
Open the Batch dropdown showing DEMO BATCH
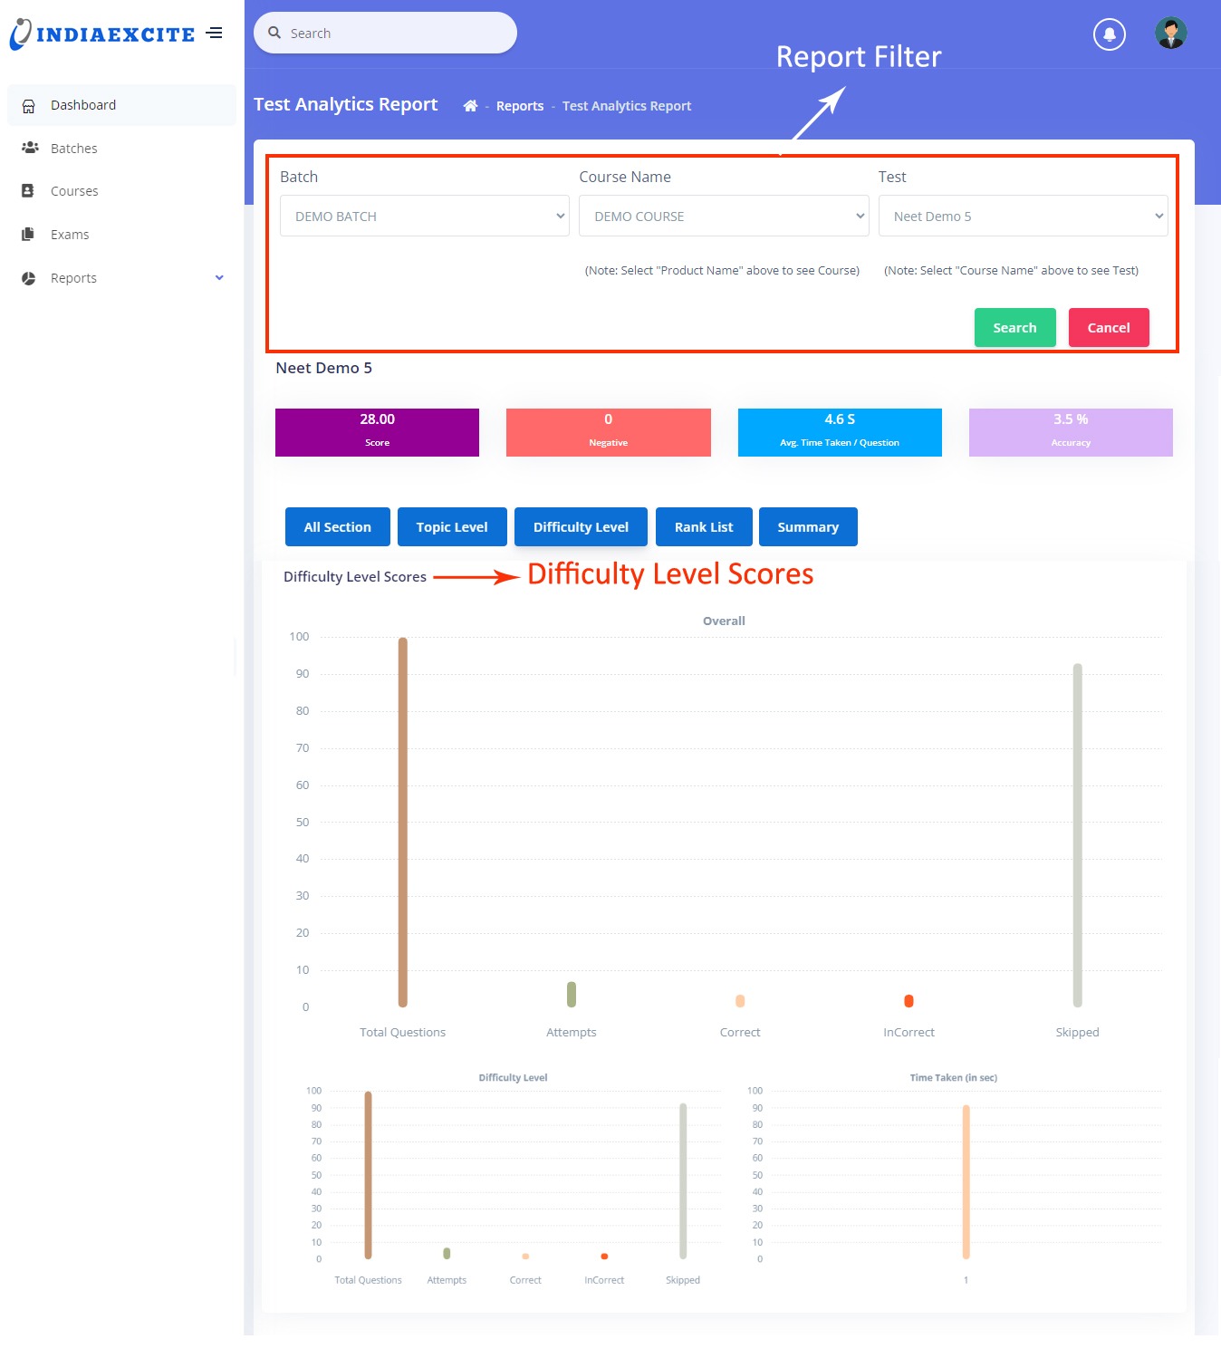[424, 217]
